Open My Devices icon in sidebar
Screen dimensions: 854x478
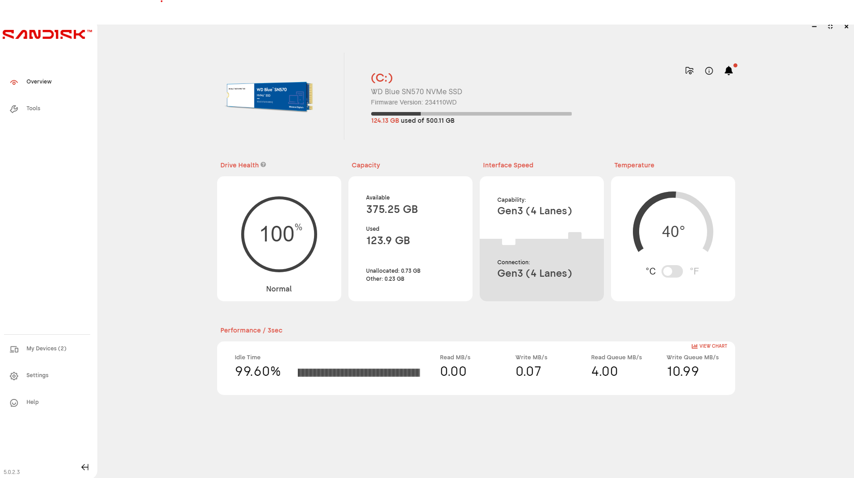point(14,349)
